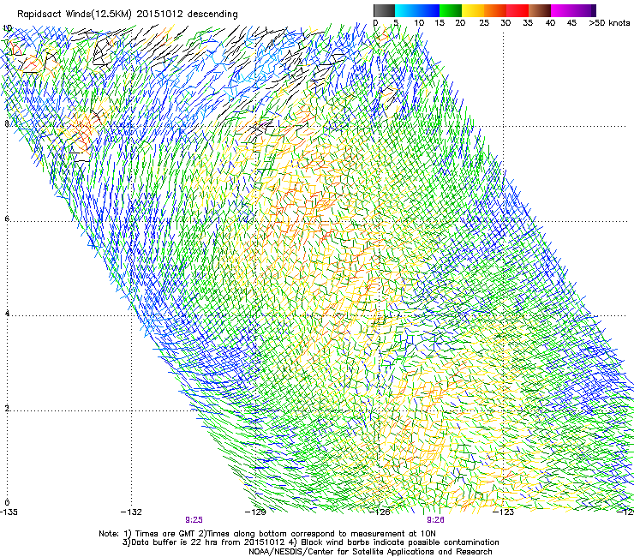Pick the brown 35–40 knots legend segment
This screenshot has height=557, width=634.
(540, 10)
